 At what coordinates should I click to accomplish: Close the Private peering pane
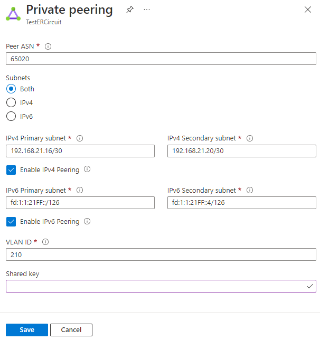point(308,10)
